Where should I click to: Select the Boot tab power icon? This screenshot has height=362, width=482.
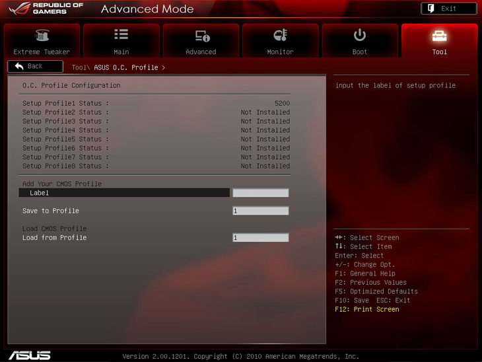point(360,35)
